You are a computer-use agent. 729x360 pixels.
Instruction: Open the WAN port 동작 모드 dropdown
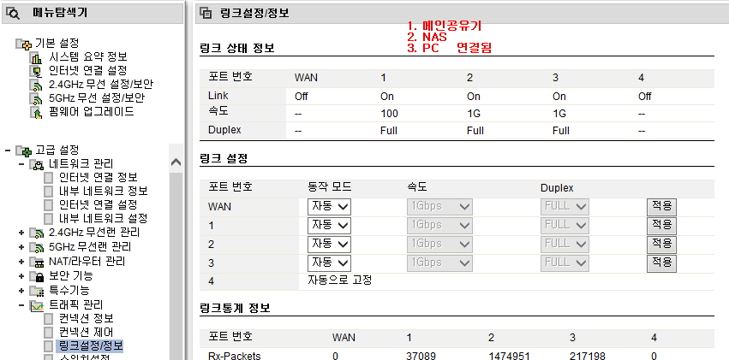tap(329, 207)
